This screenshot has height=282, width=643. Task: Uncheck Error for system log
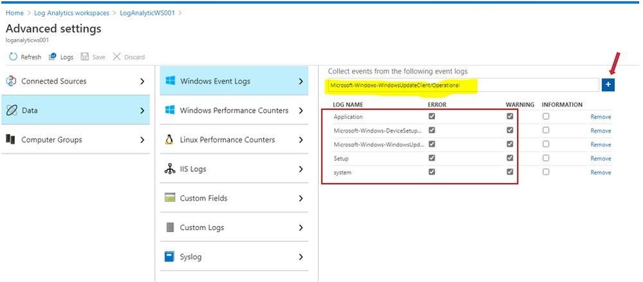[431, 173]
